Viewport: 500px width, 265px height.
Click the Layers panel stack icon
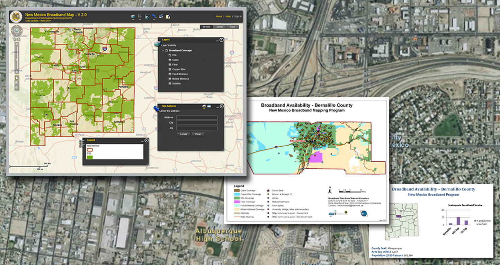click(x=158, y=43)
